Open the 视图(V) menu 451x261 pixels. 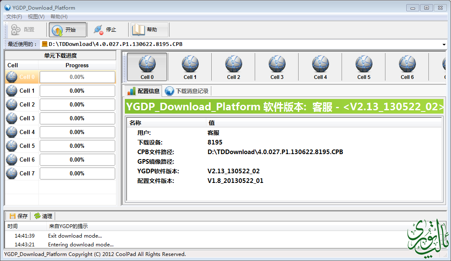pos(36,16)
